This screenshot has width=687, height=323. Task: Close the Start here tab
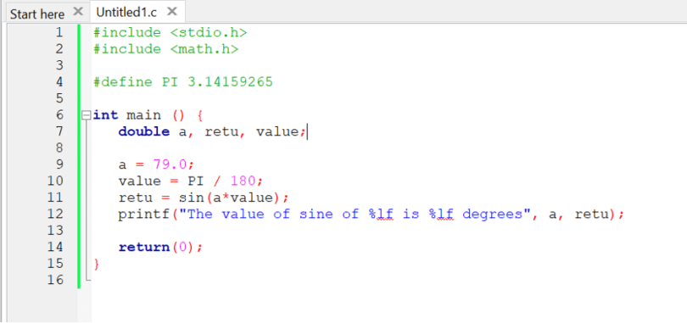point(78,11)
